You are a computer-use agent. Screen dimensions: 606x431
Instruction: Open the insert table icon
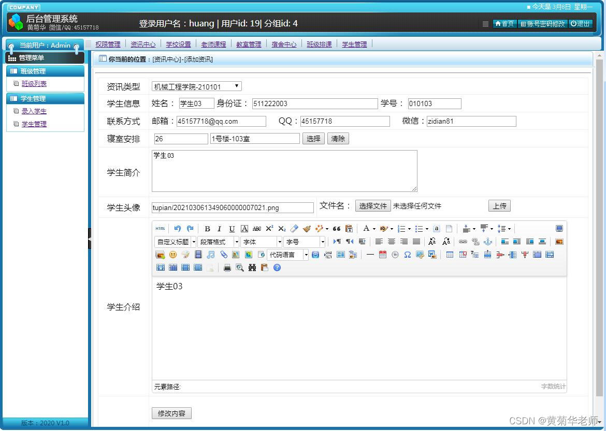(x=449, y=255)
